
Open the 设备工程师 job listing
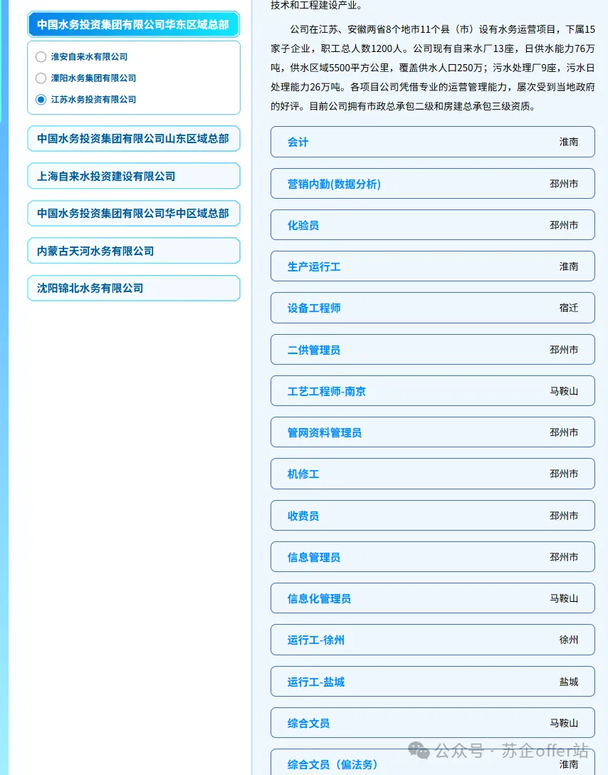pos(433,308)
